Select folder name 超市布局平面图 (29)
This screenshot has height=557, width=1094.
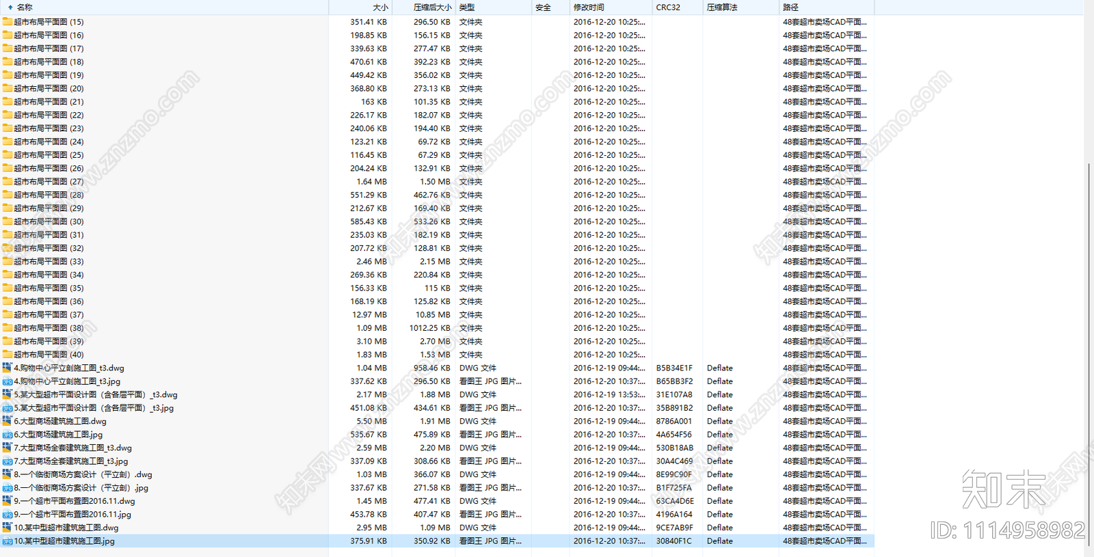pos(49,208)
